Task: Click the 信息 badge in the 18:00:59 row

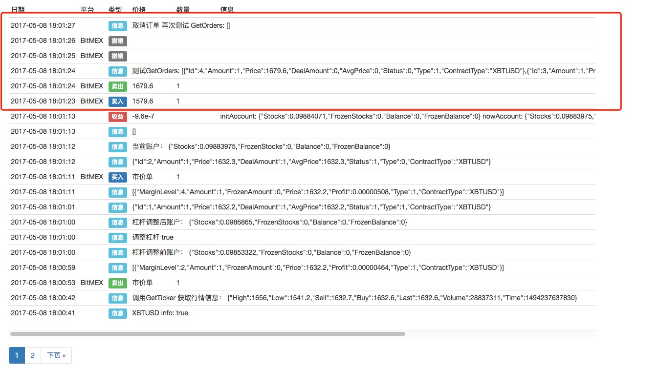Action: pyautogui.click(x=118, y=267)
